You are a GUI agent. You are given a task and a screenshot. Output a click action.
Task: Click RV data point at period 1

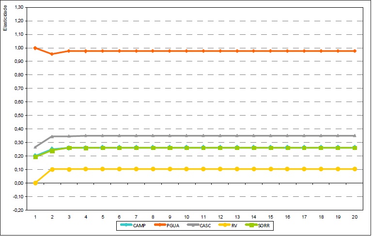click(35, 183)
